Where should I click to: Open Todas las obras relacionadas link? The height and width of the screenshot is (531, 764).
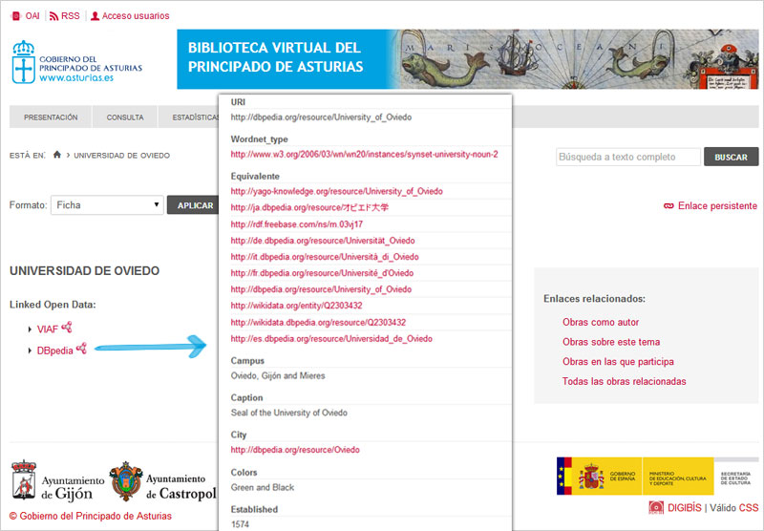624,381
